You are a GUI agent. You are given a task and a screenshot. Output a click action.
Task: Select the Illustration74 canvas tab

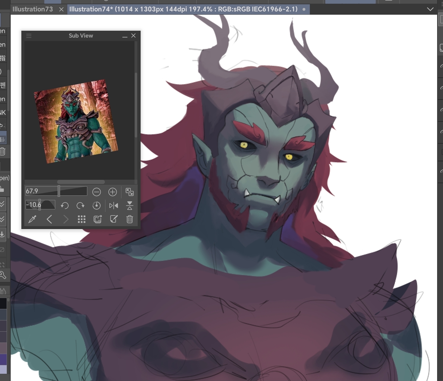click(183, 9)
